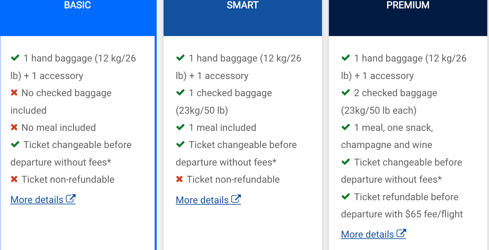Click the green check beside 2 checked baggage
This screenshot has height=250, width=489.
[346, 93]
